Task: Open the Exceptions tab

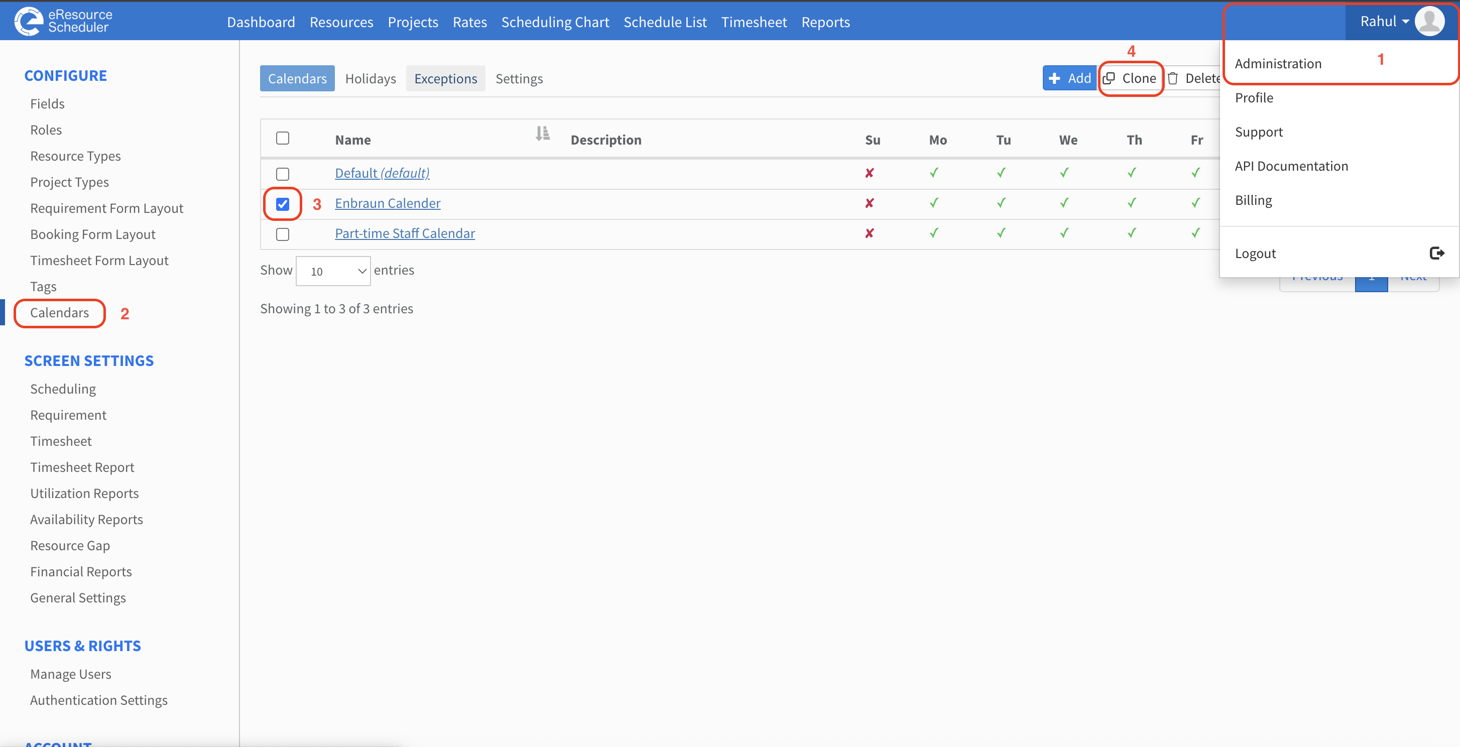Action: click(445, 78)
